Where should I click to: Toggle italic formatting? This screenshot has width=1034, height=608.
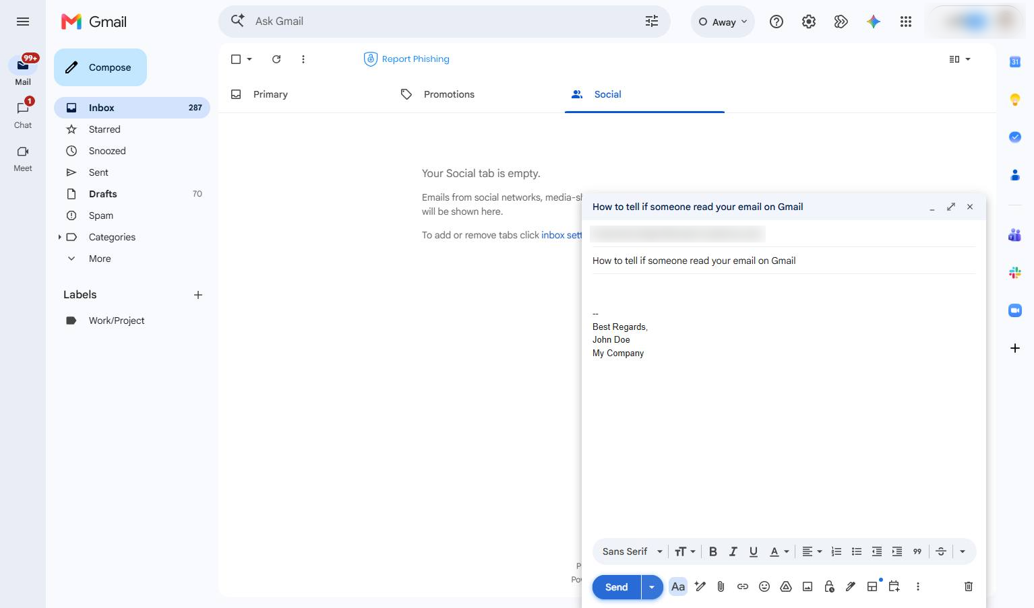pos(733,551)
